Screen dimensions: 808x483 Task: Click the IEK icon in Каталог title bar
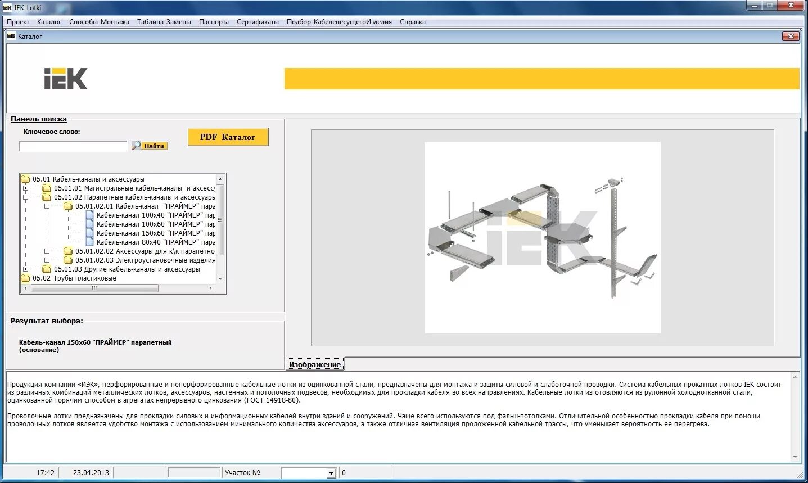pos(11,37)
